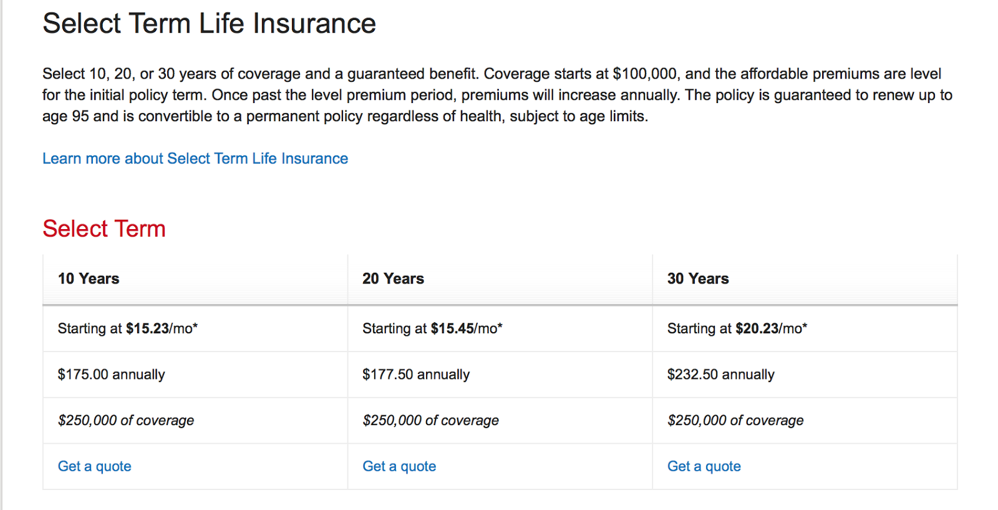Click the Starting at $15.45/mo price cell
Image resolution: width=998 pixels, height=510 pixels.
(x=432, y=328)
